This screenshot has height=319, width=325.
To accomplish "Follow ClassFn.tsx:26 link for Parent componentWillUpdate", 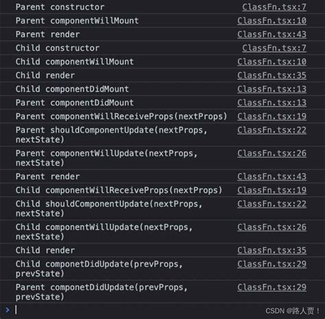I will pos(272,154).
